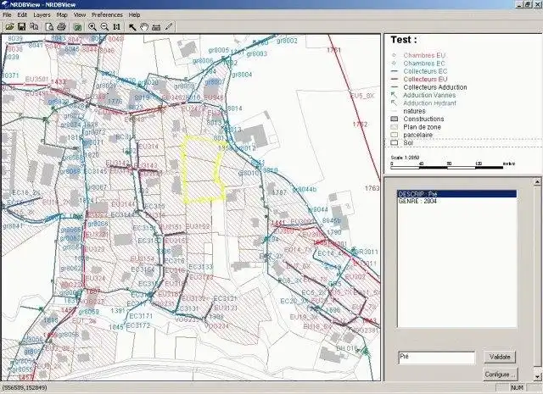Open the Preferences menu

(107, 15)
